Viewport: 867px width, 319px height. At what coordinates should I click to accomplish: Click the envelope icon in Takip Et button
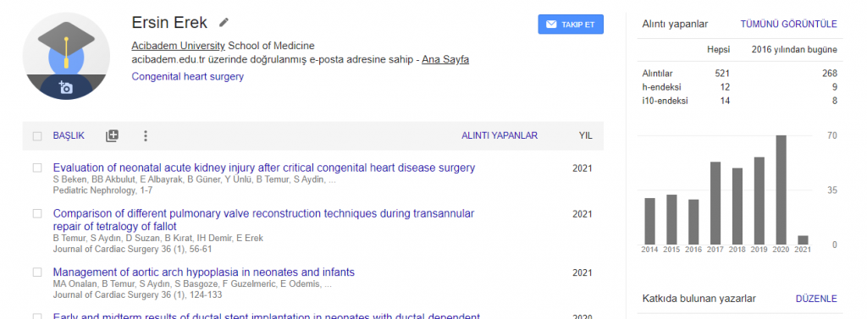(550, 25)
